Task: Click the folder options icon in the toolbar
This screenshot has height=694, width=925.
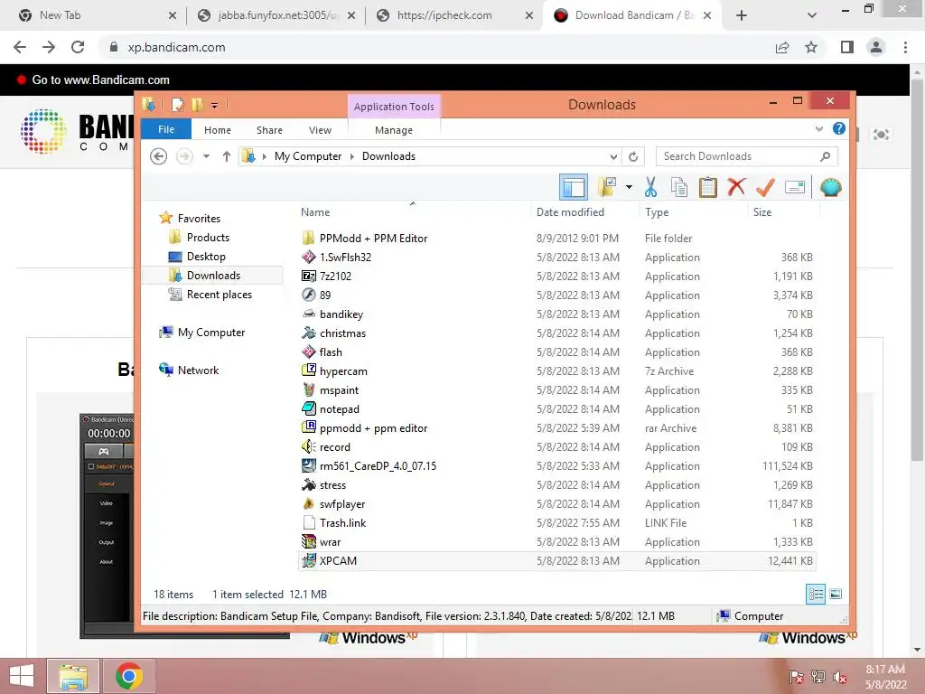Action: pyautogui.click(x=607, y=188)
